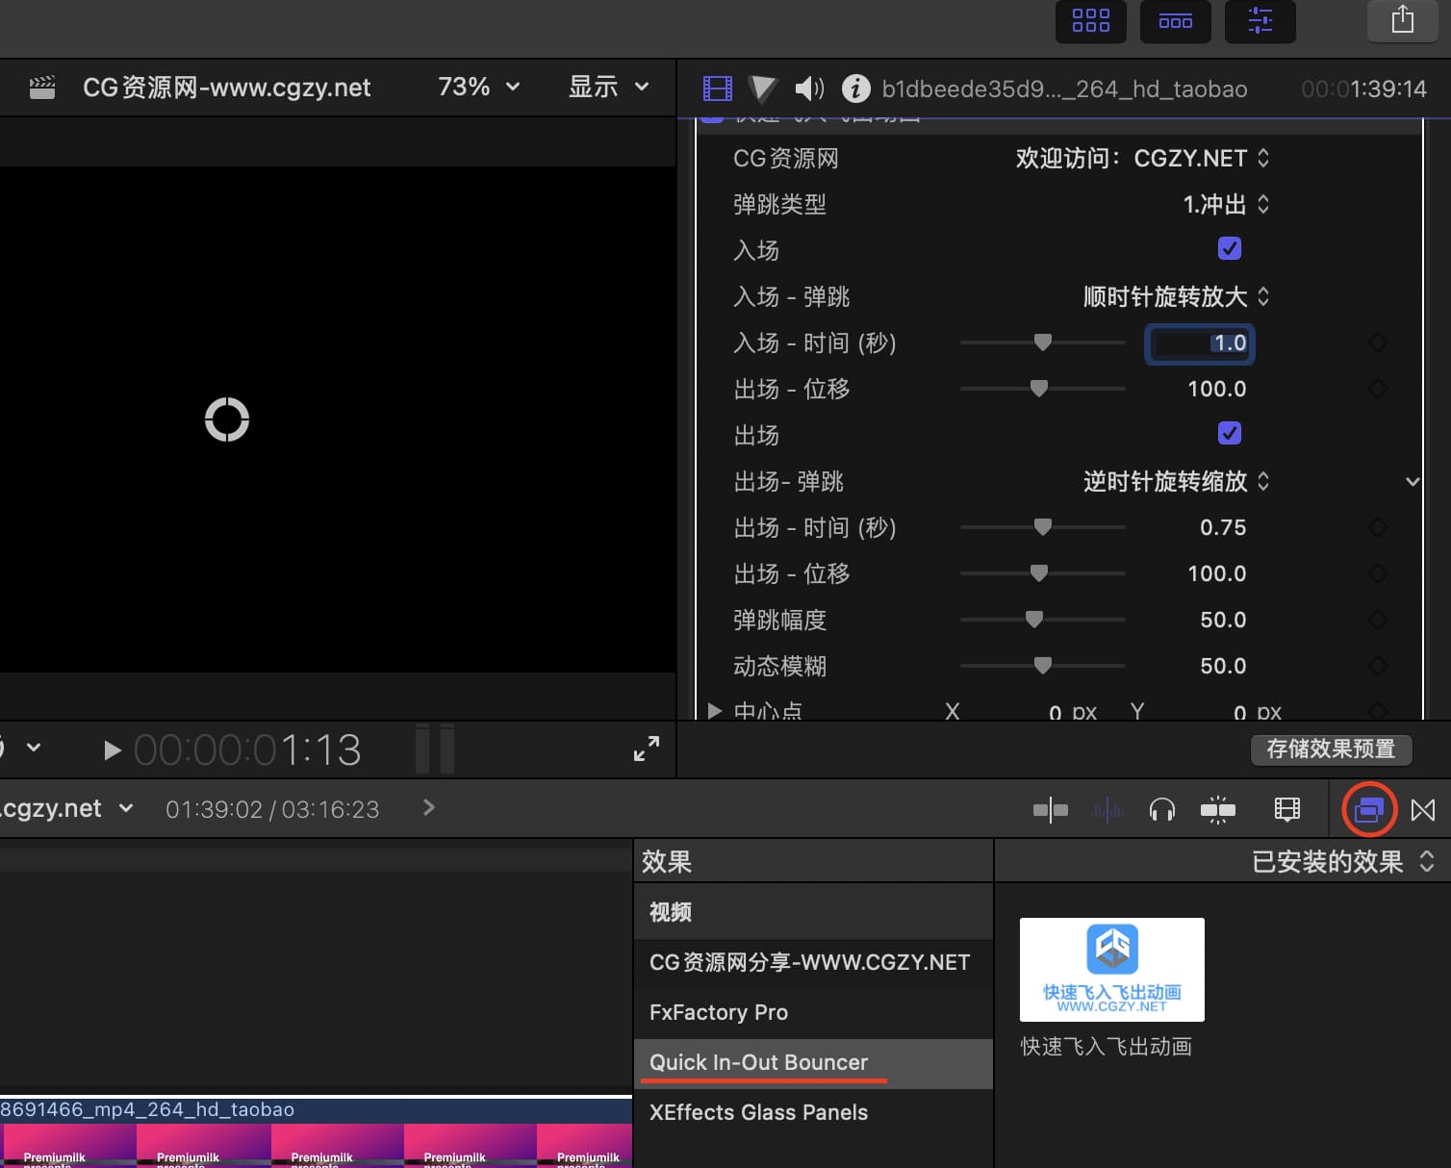Show or hide the timeline panel

tap(1175, 21)
